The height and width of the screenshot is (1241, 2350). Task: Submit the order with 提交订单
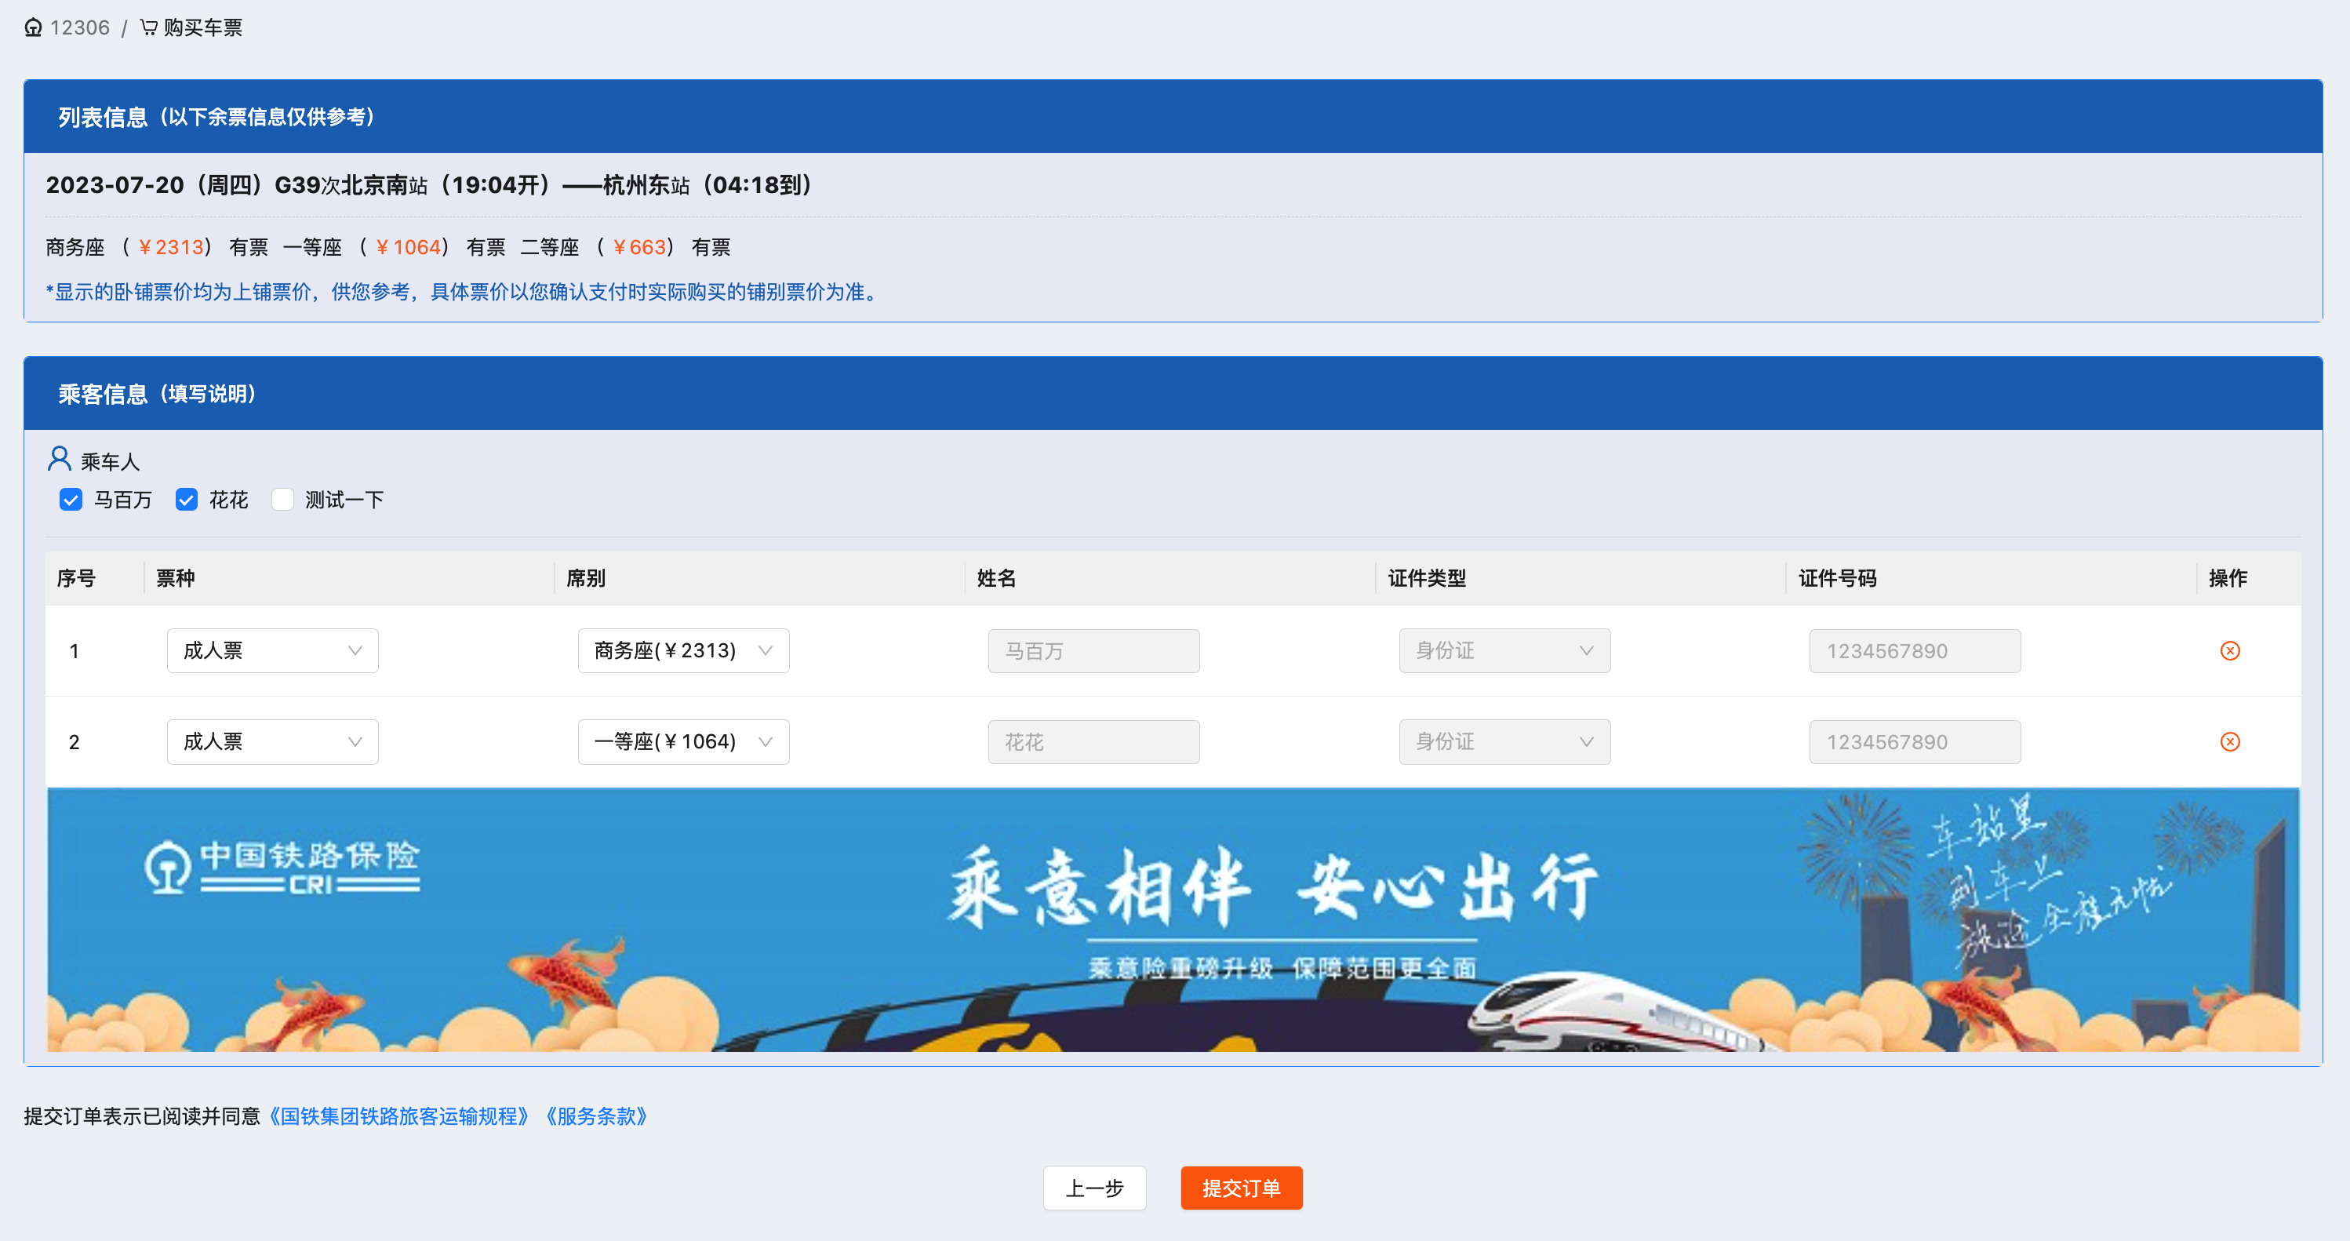(1241, 1188)
